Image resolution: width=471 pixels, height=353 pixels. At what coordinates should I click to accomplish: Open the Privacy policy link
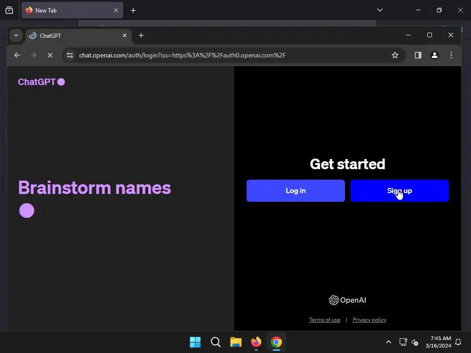coord(369,320)
